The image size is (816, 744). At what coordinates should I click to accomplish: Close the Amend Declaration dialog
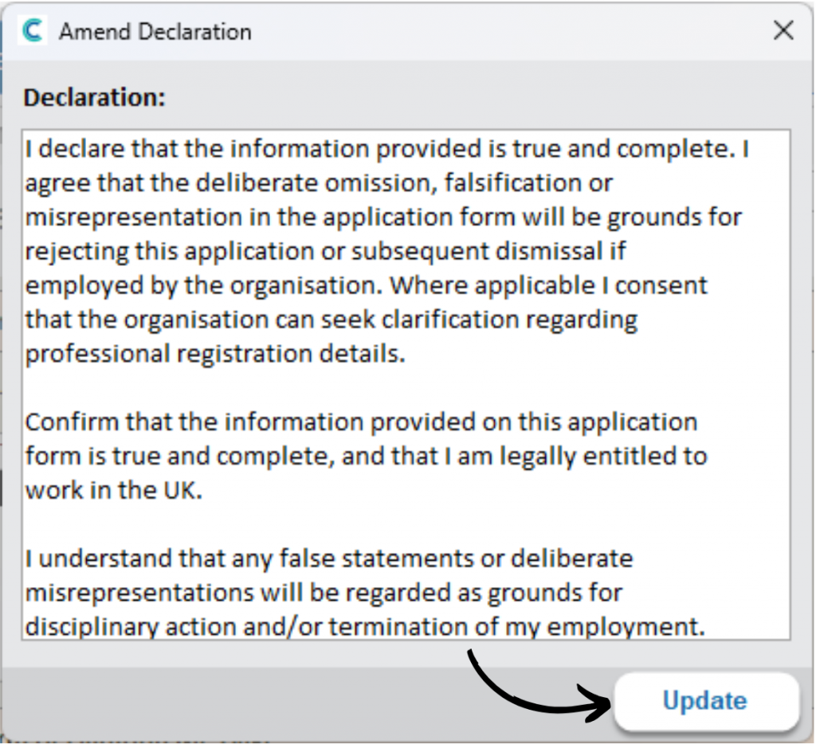point(783,30)
